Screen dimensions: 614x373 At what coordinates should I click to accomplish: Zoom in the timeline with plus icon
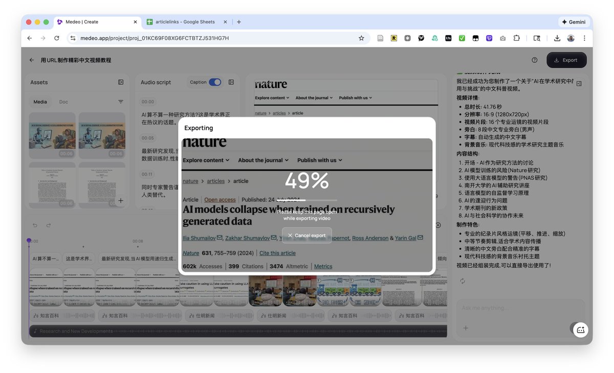[438, 225]
